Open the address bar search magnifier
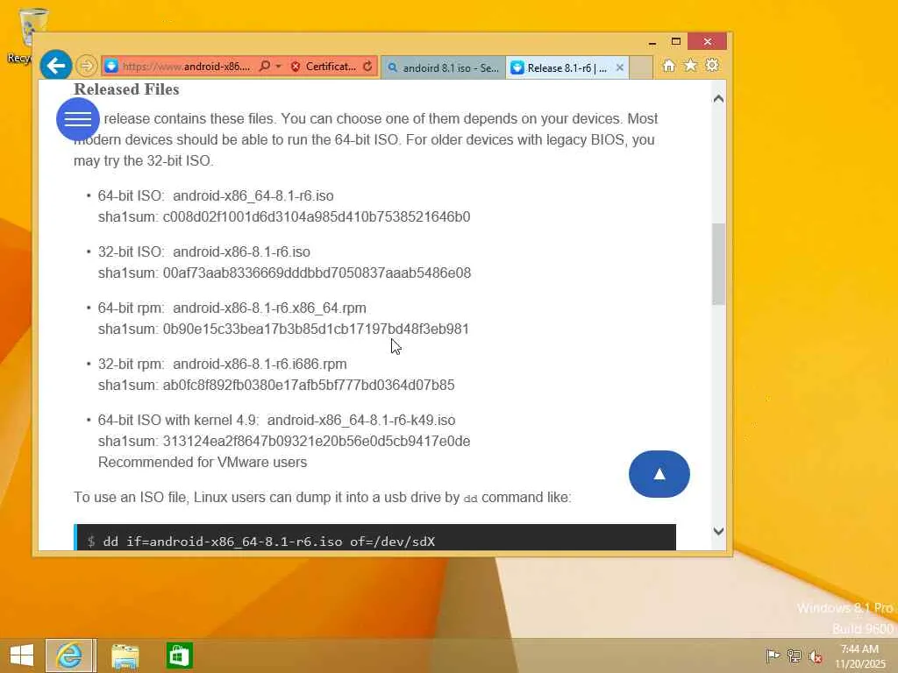Screen dimensions: 898x673 pos(265,67)
